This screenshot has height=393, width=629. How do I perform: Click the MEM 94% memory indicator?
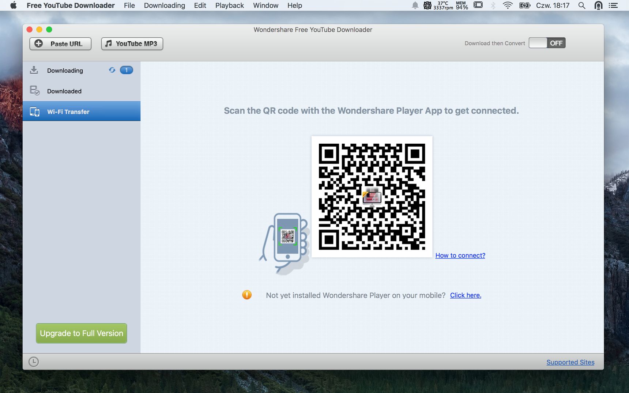pyautogui.click(x=462, y=5)
